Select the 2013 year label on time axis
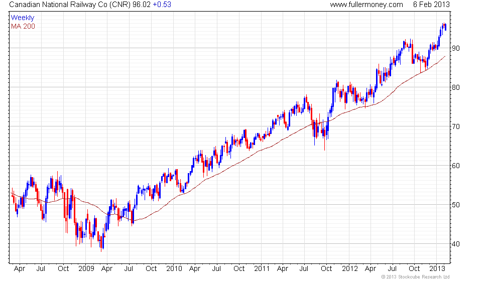This screenshot has width=492, height=281. tap(437, 268)
